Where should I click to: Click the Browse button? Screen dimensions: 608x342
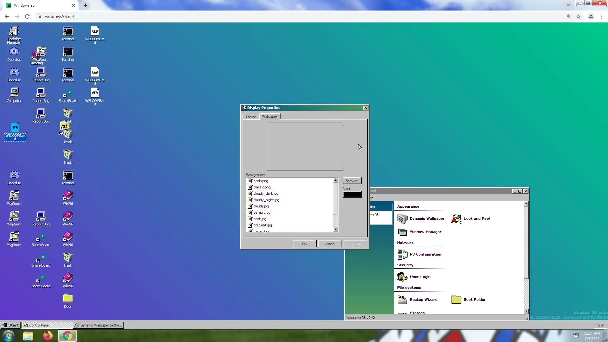[352, 181]
